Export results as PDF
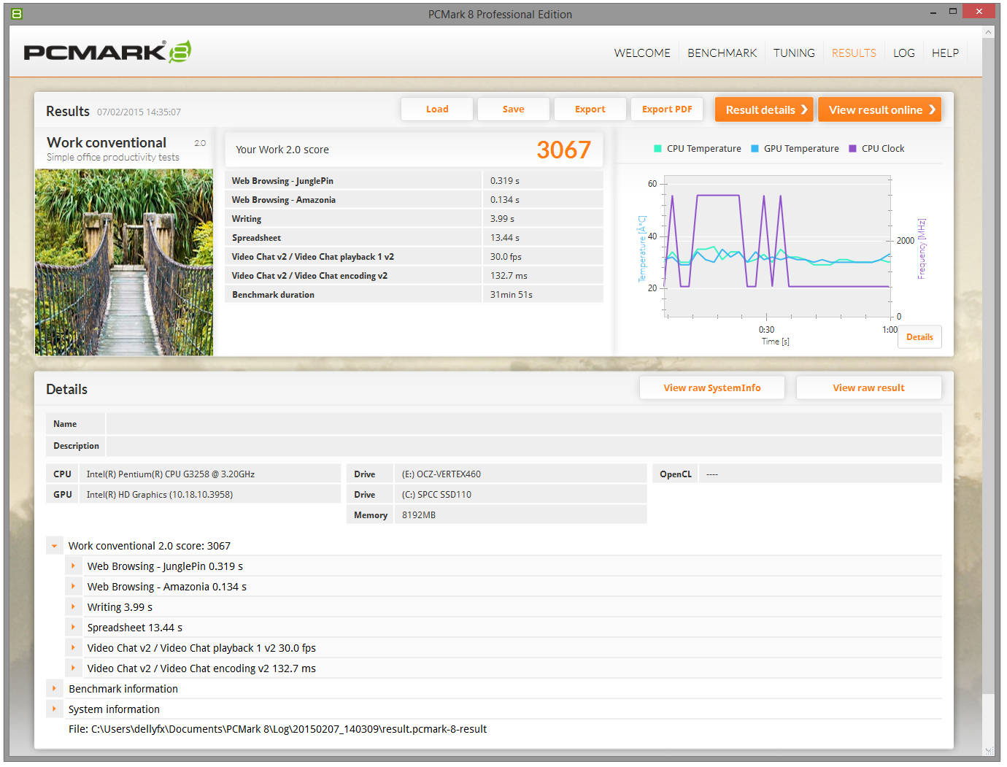 pyautogui.click(x=667, y=109)
